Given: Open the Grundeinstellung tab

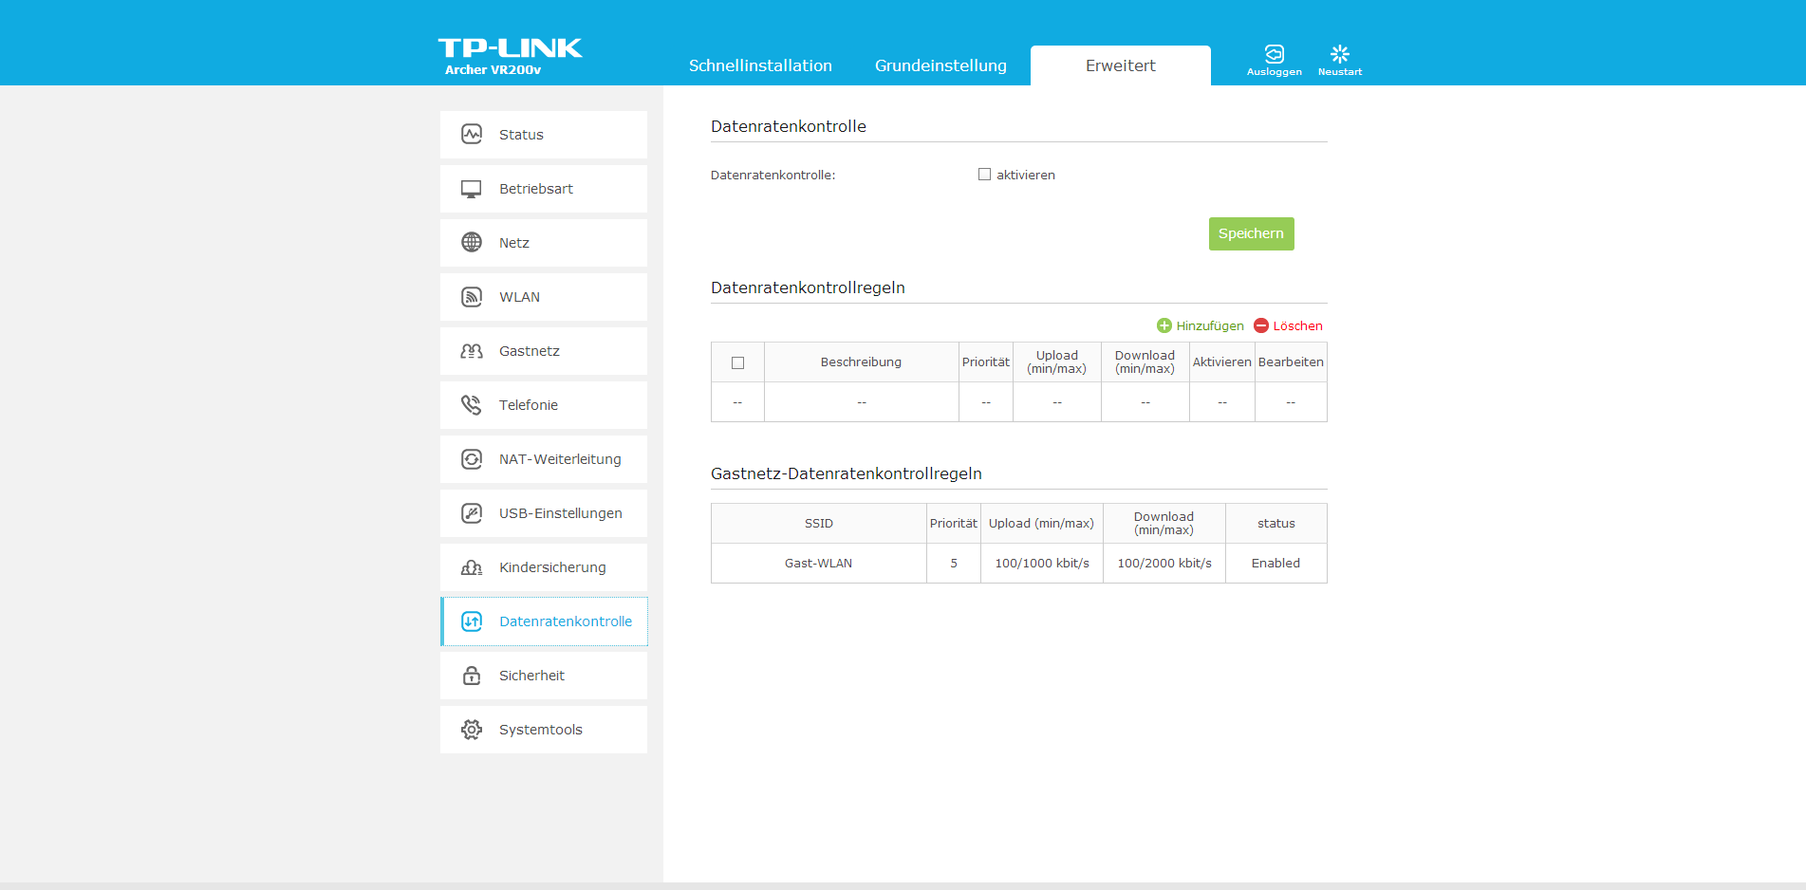Looking at the screenshot, I should (940, 65).
